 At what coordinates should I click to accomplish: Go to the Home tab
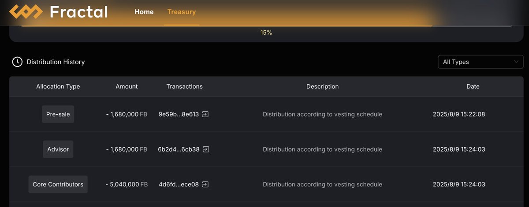(x=144, y=12)
